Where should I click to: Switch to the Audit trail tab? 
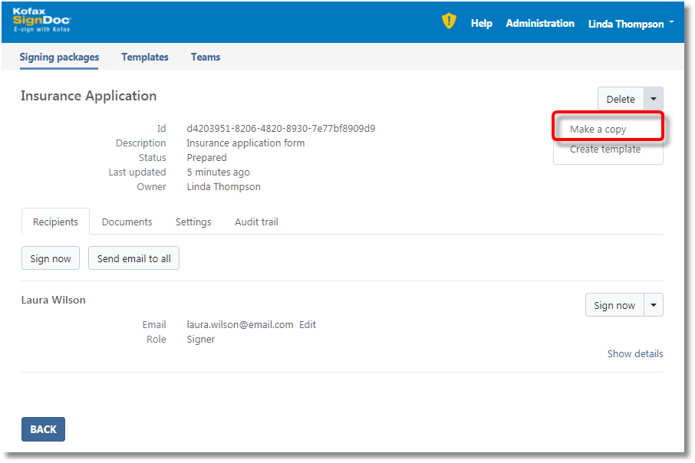coord(256,222)
